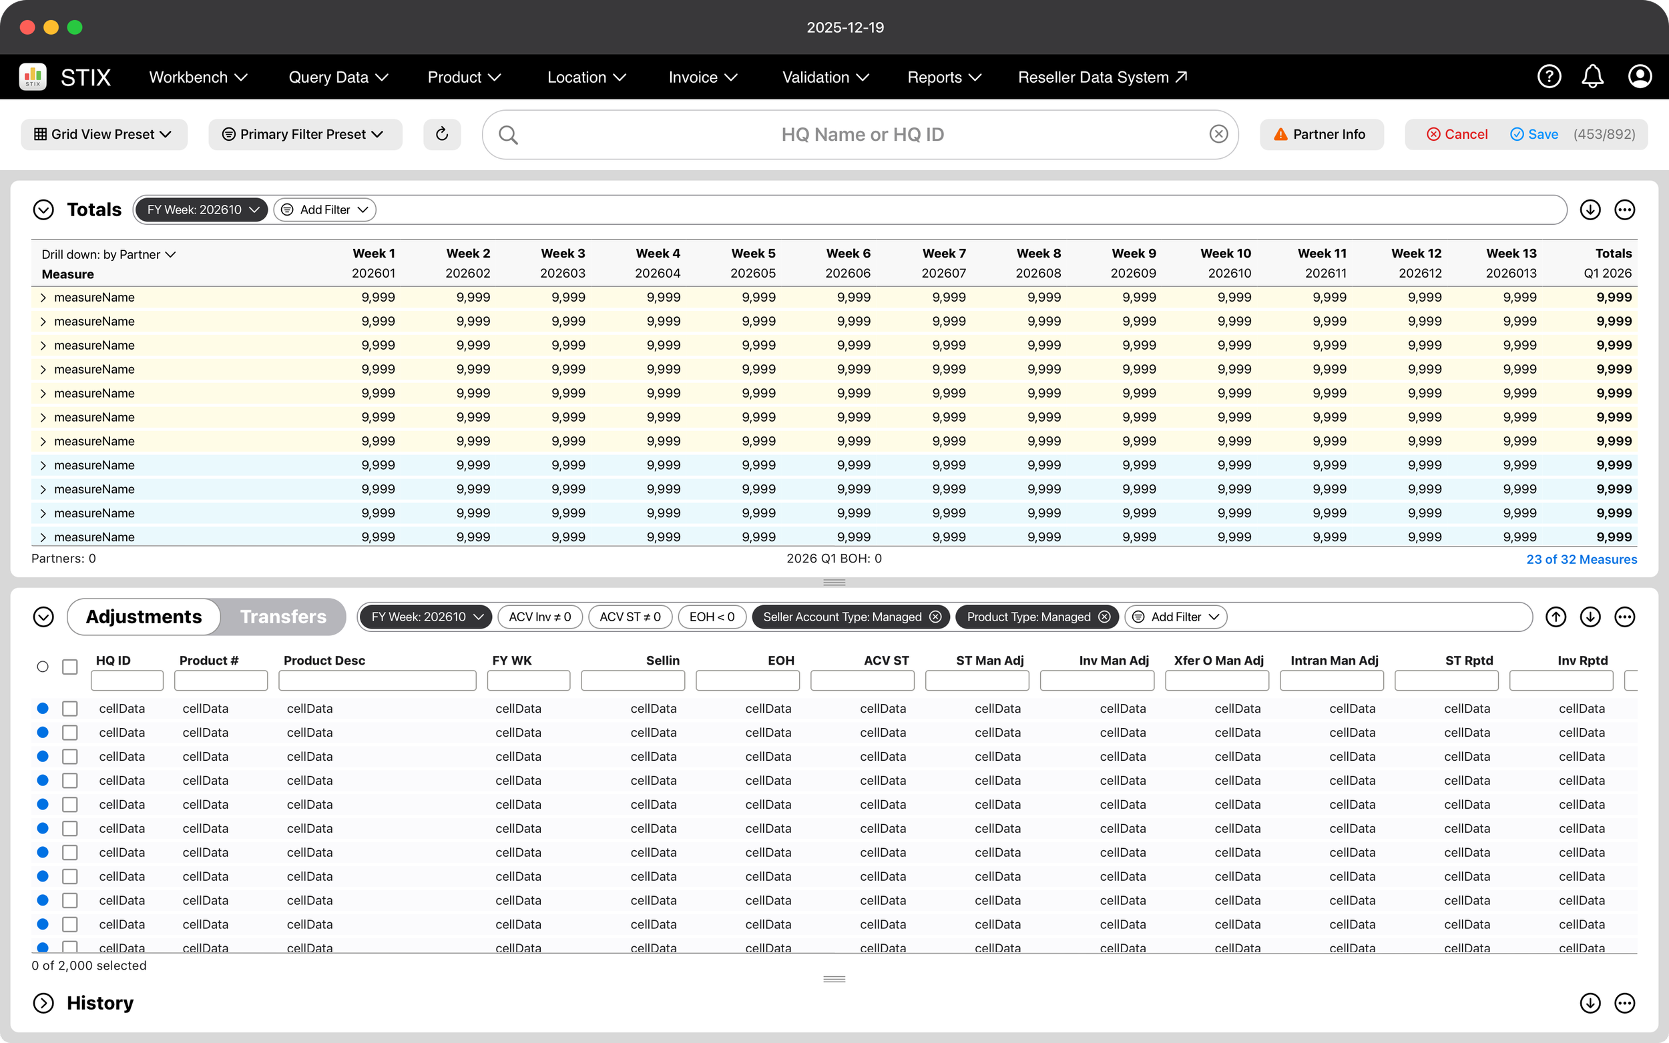Switch to the Transfers tab
This screenshot has width=1669, height=1043.
[x=283, y=617]
